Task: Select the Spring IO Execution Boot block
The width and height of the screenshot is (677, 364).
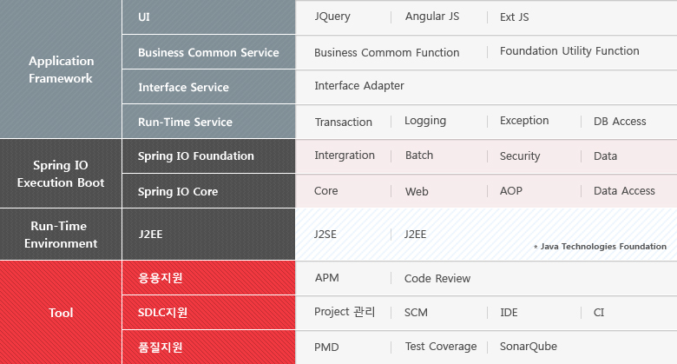Action: [61, 174]
